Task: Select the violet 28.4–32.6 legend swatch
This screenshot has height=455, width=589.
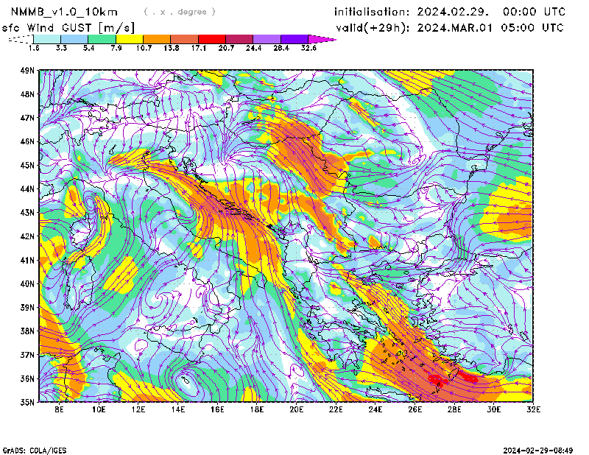Action: 294,39
